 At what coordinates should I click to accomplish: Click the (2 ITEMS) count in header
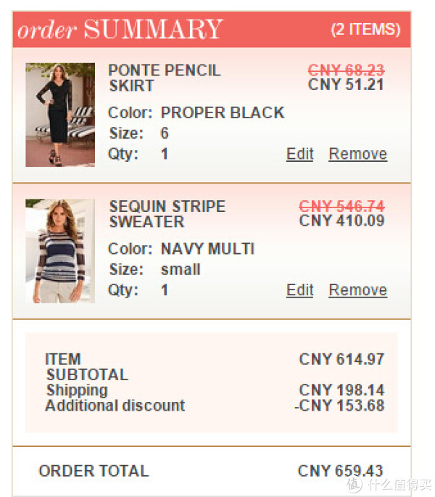click(x=365, y=30)
